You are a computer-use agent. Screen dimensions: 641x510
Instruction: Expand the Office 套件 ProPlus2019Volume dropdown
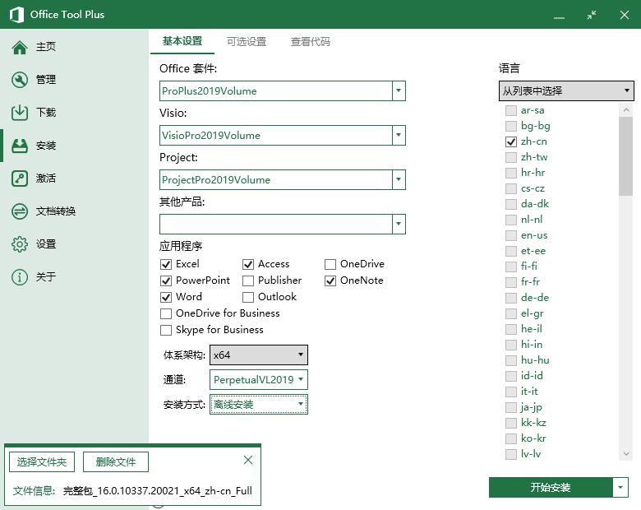coord(399,90)
